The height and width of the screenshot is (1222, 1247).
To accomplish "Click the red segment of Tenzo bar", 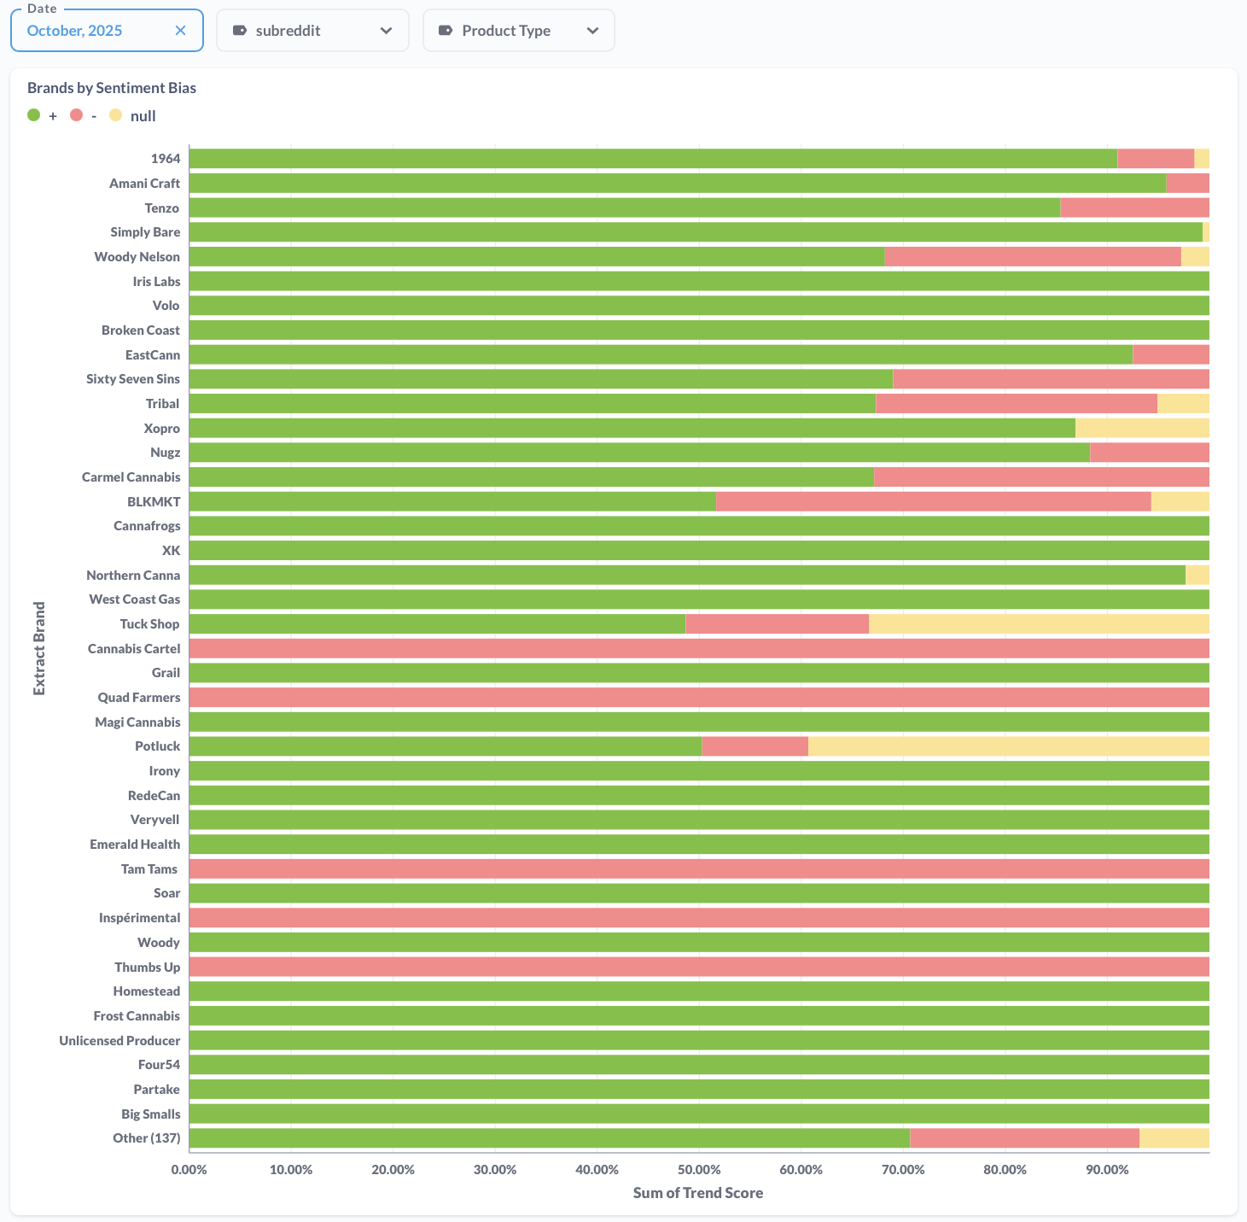I will point(1134,208).
